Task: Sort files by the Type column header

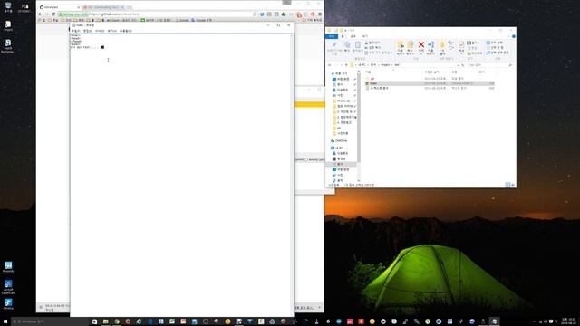Action: tap(455, 72)
